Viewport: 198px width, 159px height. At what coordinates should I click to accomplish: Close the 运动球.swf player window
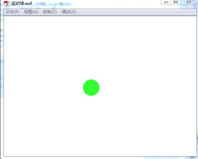pos(189,2)
